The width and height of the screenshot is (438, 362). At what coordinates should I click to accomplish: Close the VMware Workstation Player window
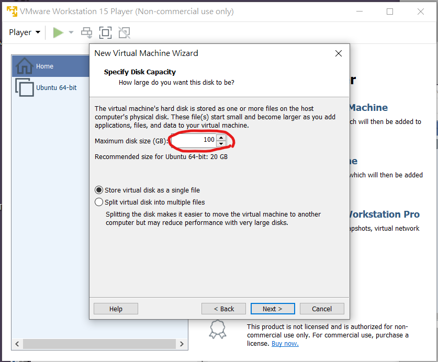[x=421, y=12]
